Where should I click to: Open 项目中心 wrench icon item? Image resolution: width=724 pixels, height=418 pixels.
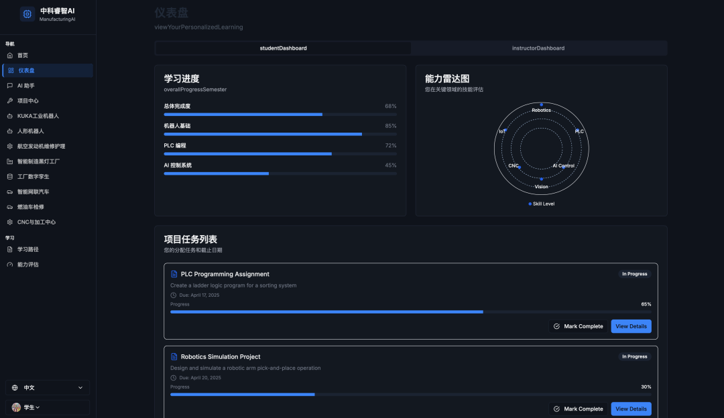click(x=10, y=100)
